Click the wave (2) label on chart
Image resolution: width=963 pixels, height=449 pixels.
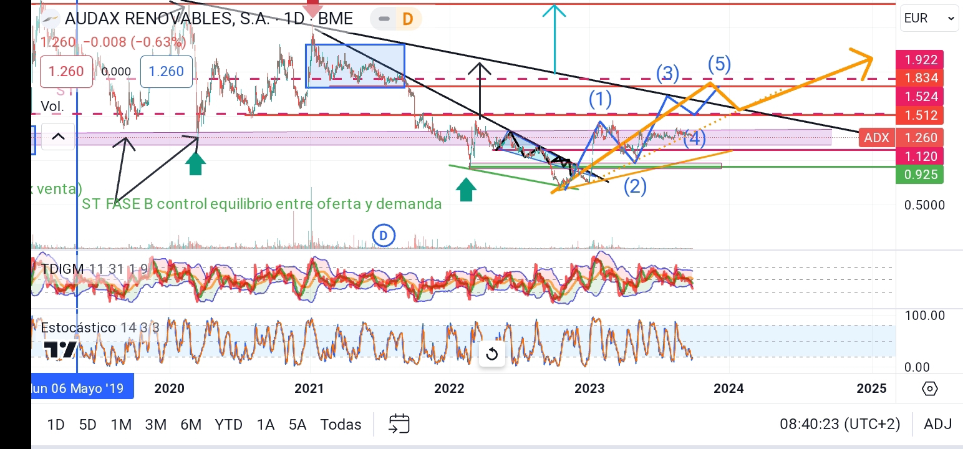point(635,186)
